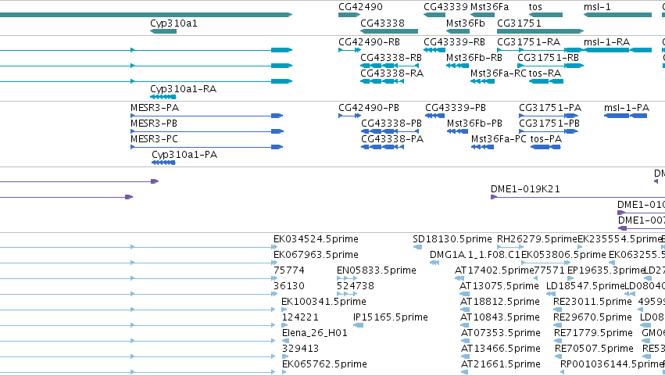Select protein MESR3-PB
Screen dimensions: 665x376
point(154,124)
